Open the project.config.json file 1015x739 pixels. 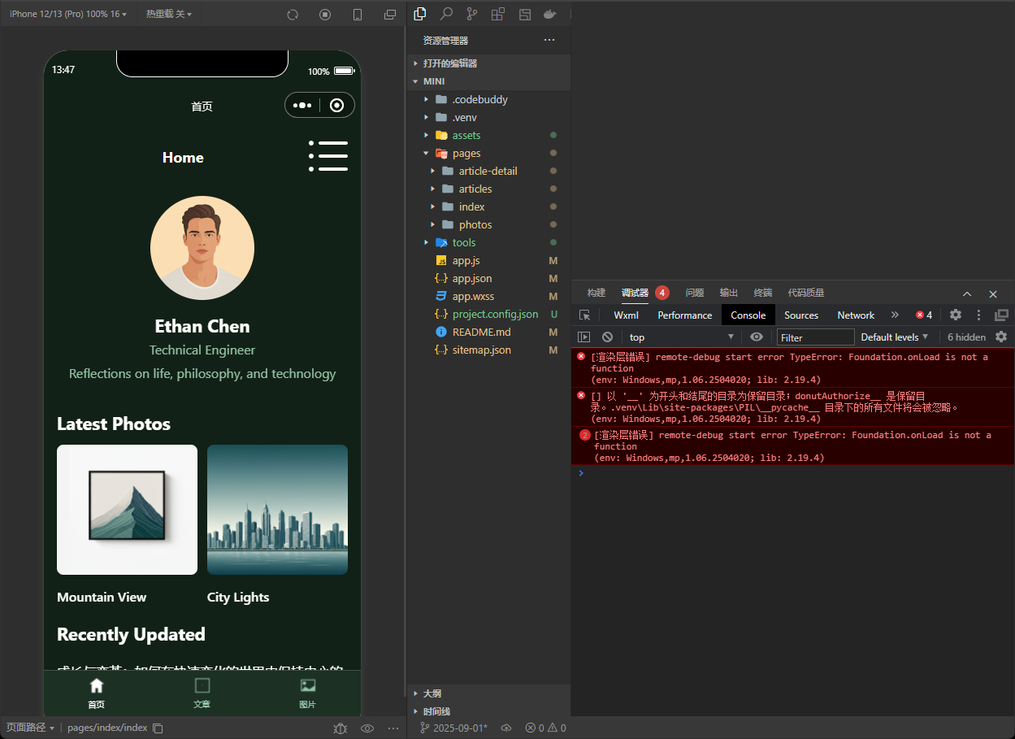click(488, 314)
